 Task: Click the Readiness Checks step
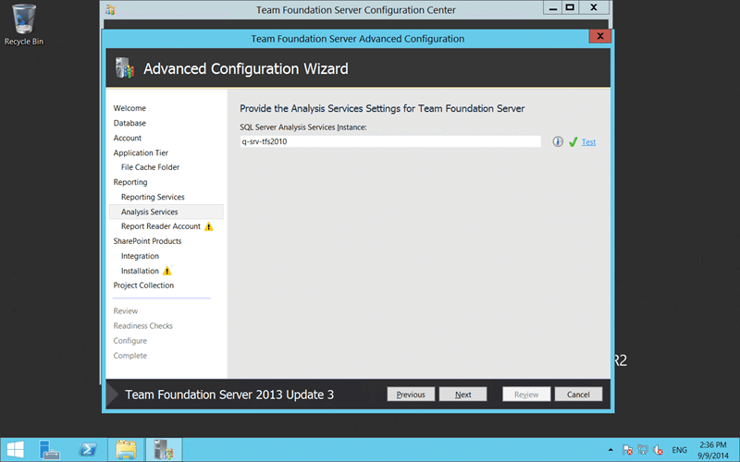[143, 326]
